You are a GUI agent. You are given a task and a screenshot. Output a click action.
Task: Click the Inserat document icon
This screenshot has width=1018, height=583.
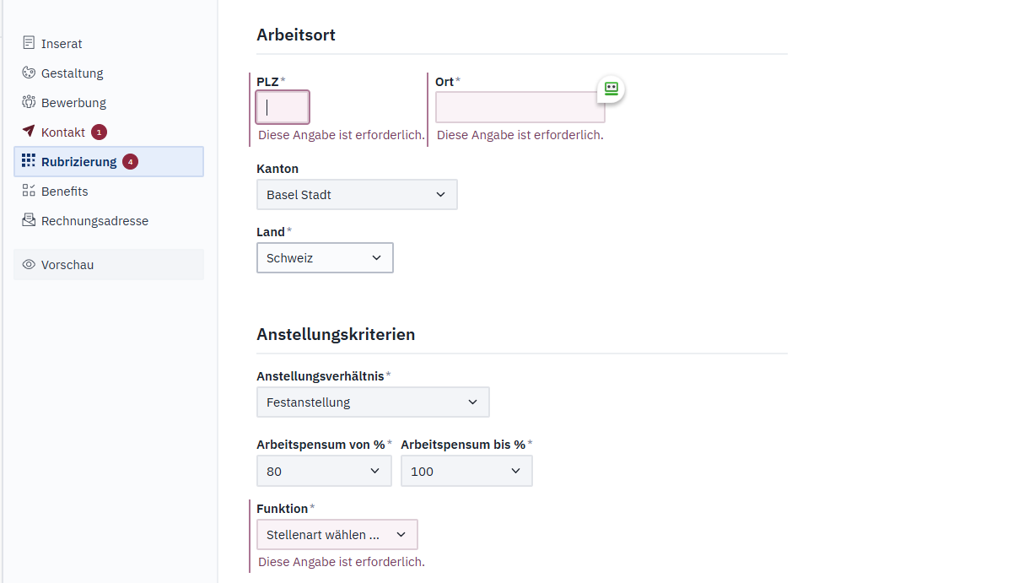pyautogui.click(x=28, y=43)
